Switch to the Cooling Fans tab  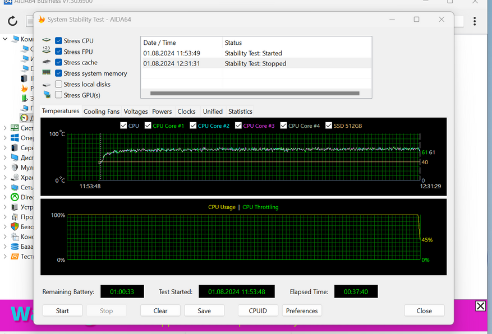[102, 112]
